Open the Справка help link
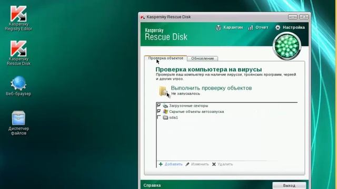Screen dimensions: 337x189 tap(152, 185)
